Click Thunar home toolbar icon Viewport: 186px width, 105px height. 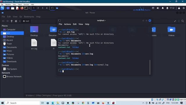tap(16, 21)
